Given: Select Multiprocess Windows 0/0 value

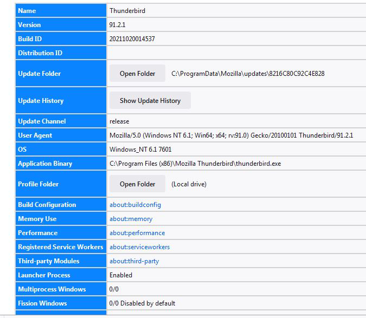Looking at the screenshot, I should [114, 289].
